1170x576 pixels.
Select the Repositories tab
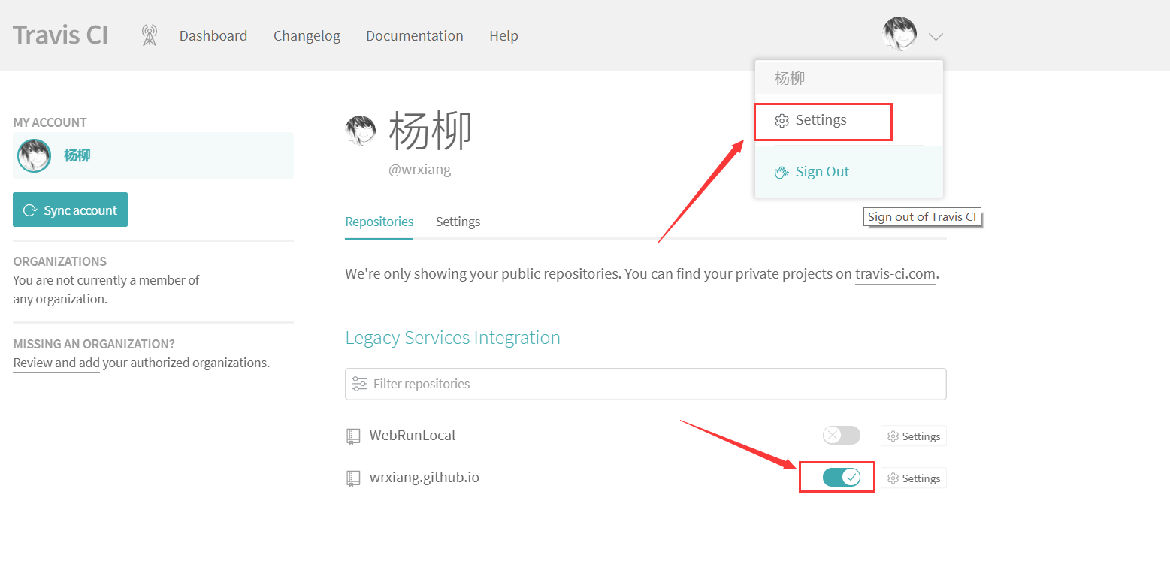tap(379, 222)
